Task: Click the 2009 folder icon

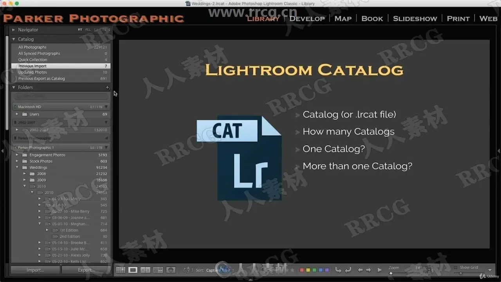Action: (x=32, y=180)
